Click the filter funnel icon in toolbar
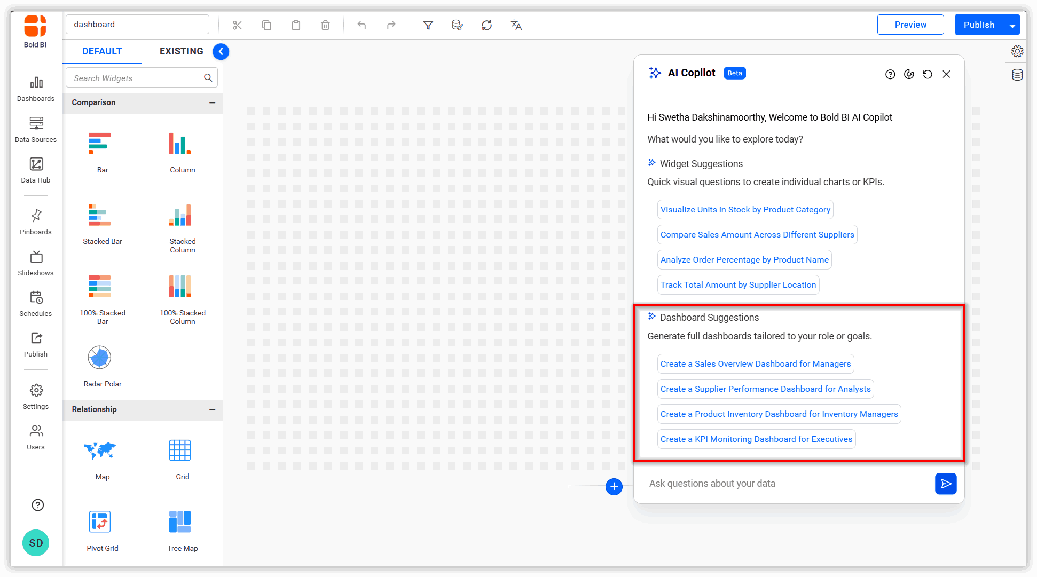 [428, 25]
